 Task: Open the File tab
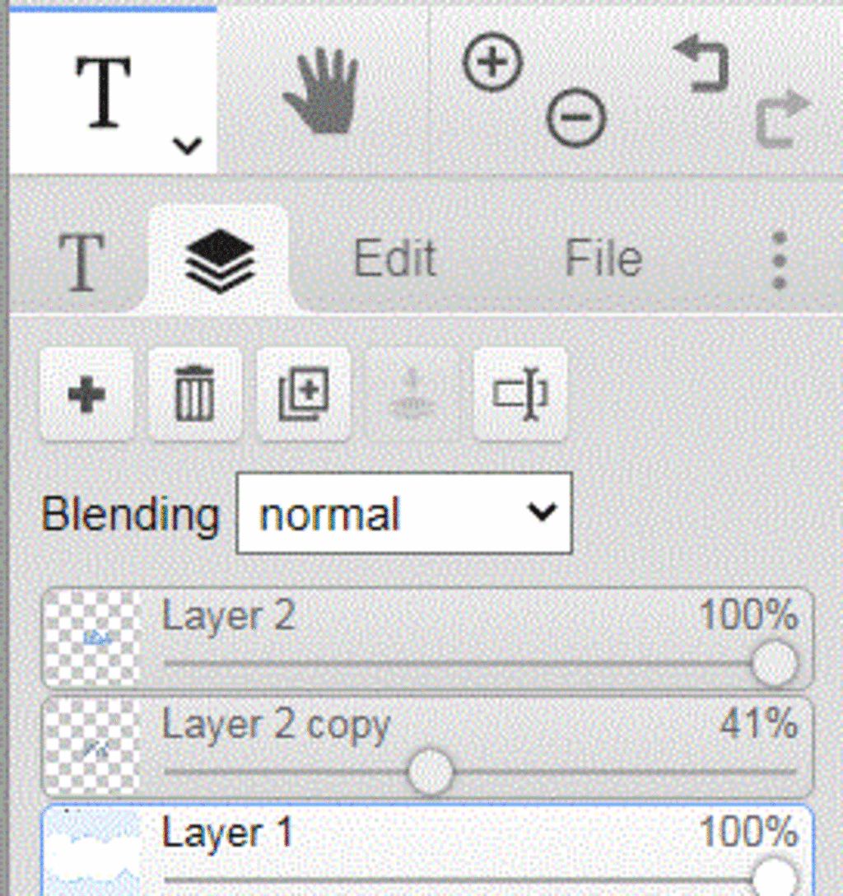603,260
